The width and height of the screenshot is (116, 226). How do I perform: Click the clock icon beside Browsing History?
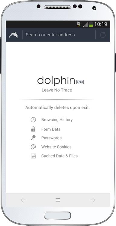[x=33, y=120]
